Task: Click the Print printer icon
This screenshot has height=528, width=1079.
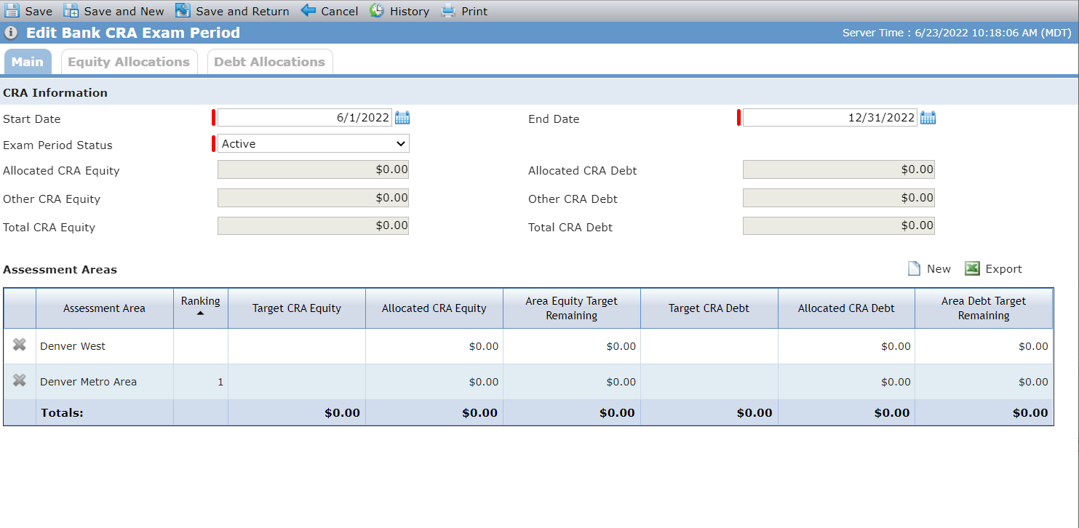Action: (448, 11)
